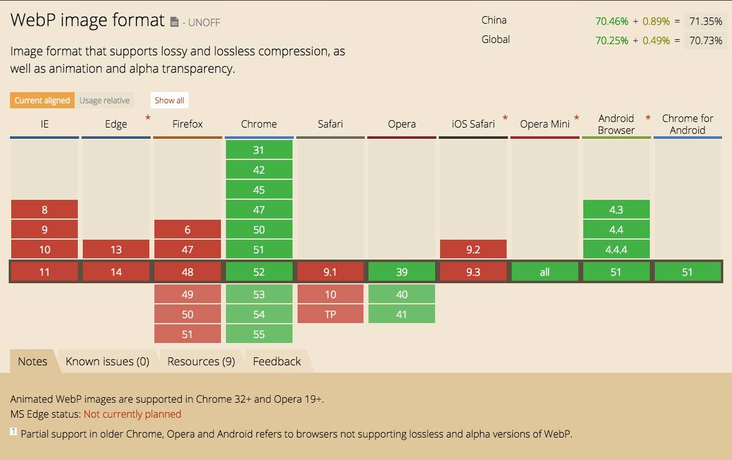
Task: Click the document spec icon beside WebP title
Action: click(x=174, y=22)
